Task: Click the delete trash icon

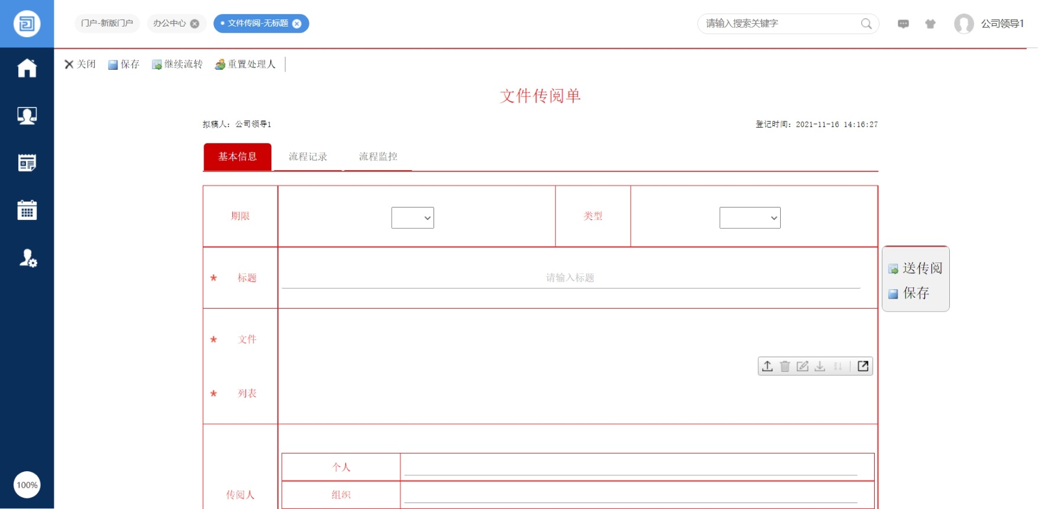Action: tap(785, 366)
